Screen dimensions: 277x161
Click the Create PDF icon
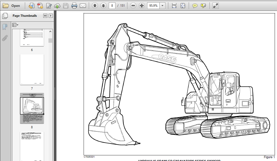click(x=40, y=6)
